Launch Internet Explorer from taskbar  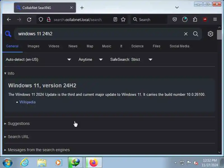[x=24, y=163]
